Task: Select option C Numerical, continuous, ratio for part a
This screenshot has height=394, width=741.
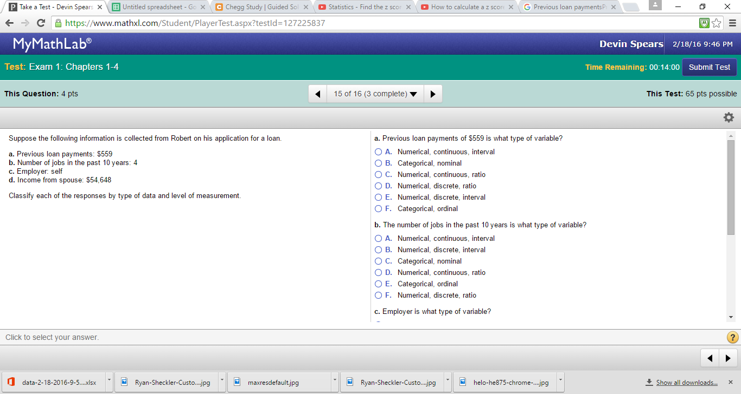Action: click(x=379, y=175)
